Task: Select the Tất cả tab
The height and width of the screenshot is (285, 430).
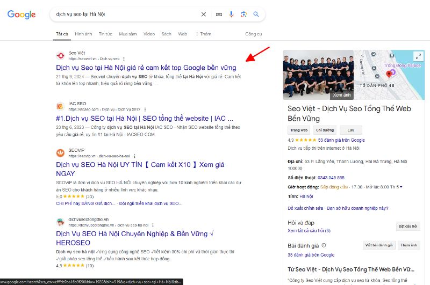Action: point(62,34)
